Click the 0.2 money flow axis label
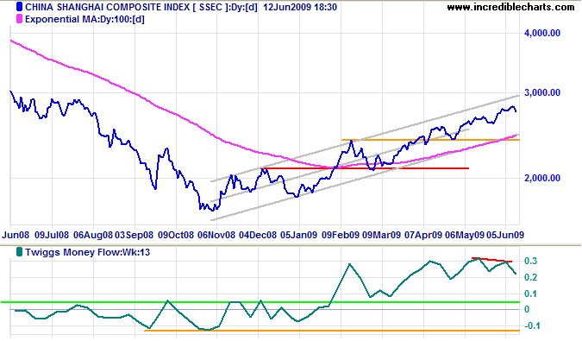This screenshot has height=341, width=582. [x=530, y=277]
